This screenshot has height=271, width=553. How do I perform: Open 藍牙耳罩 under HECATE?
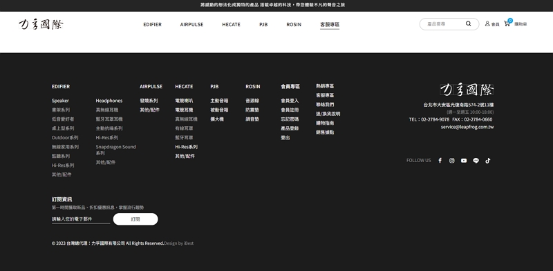tap(184, 138)
